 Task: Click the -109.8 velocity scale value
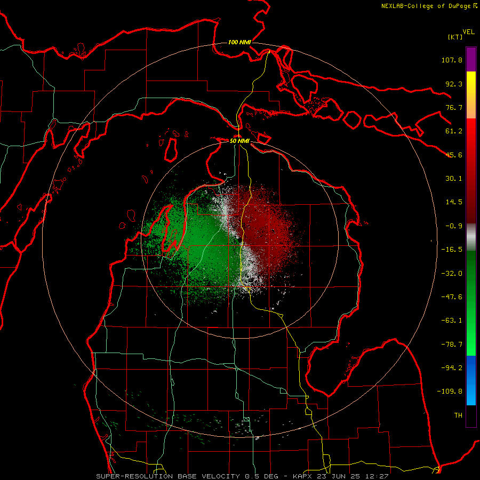coord(450,391)
